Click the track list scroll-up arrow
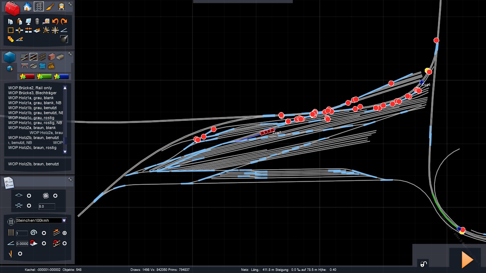486x273 pixels. tap(65, 87)
